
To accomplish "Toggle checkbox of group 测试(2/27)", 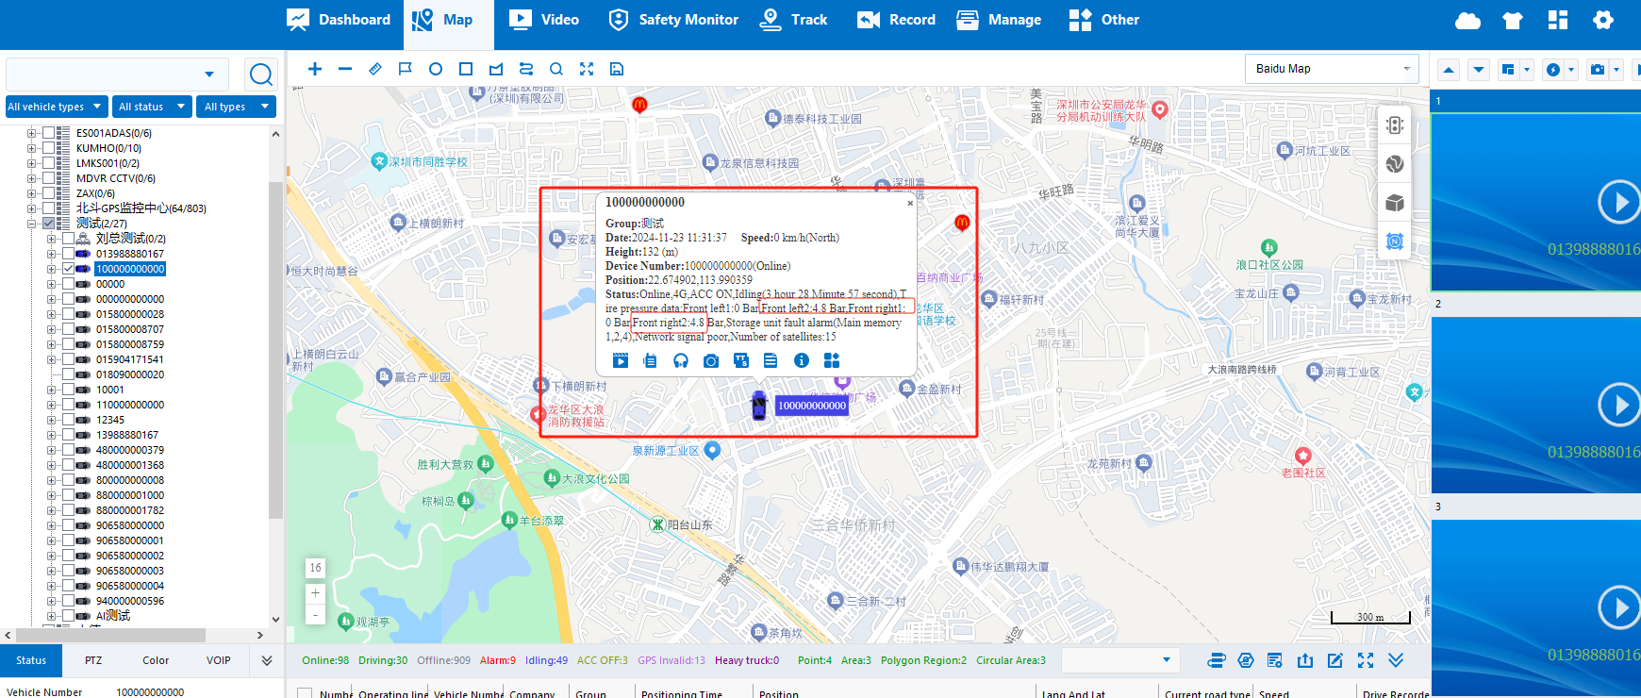I will tap(48, 224).
